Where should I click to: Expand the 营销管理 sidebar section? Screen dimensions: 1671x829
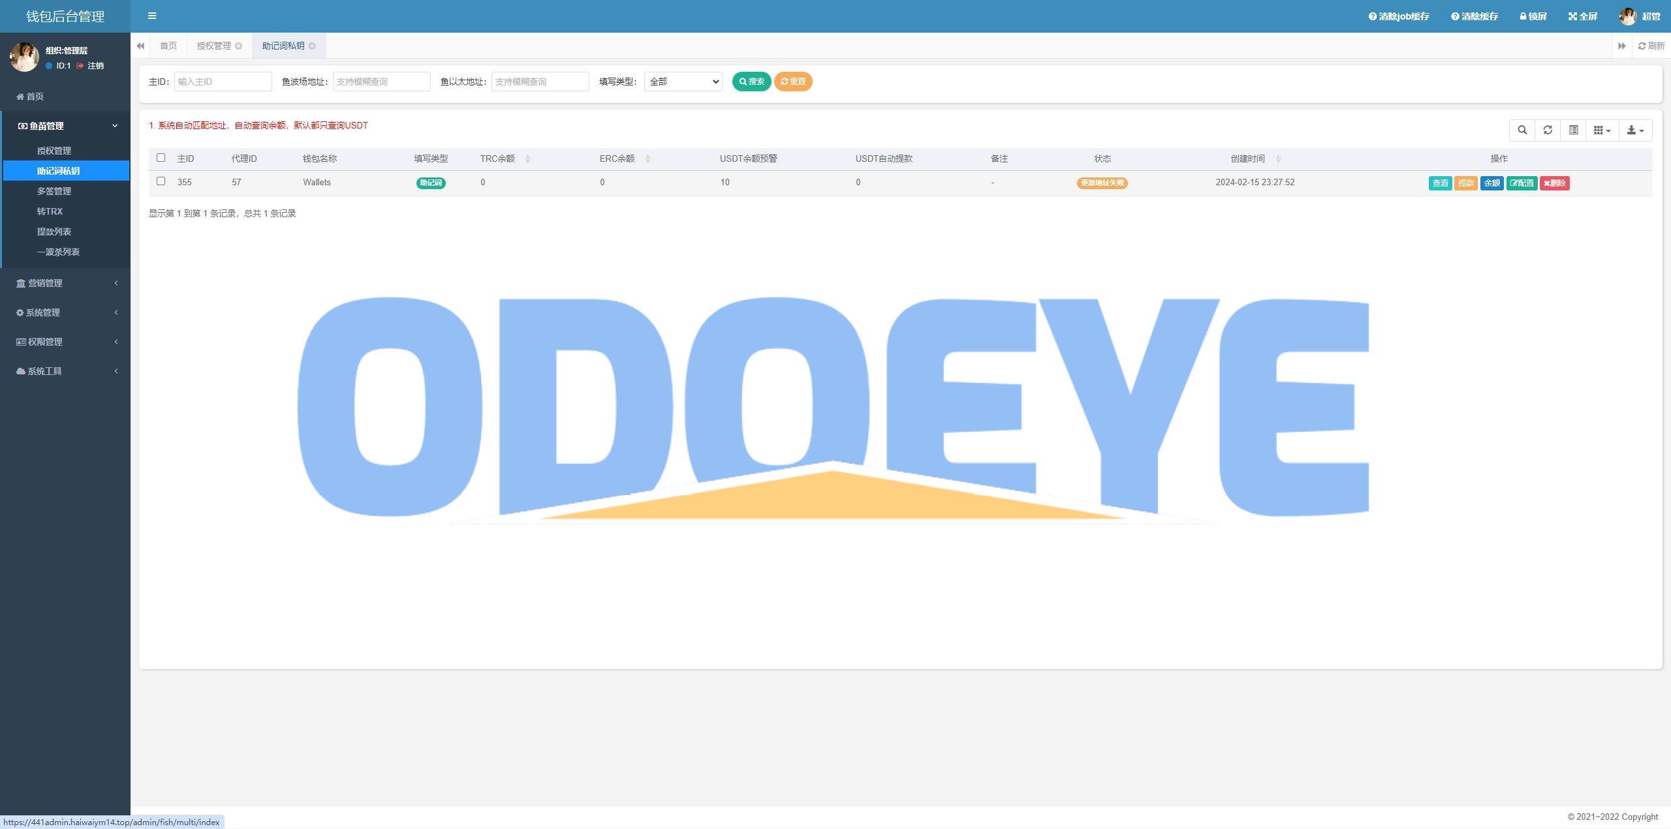65,283
